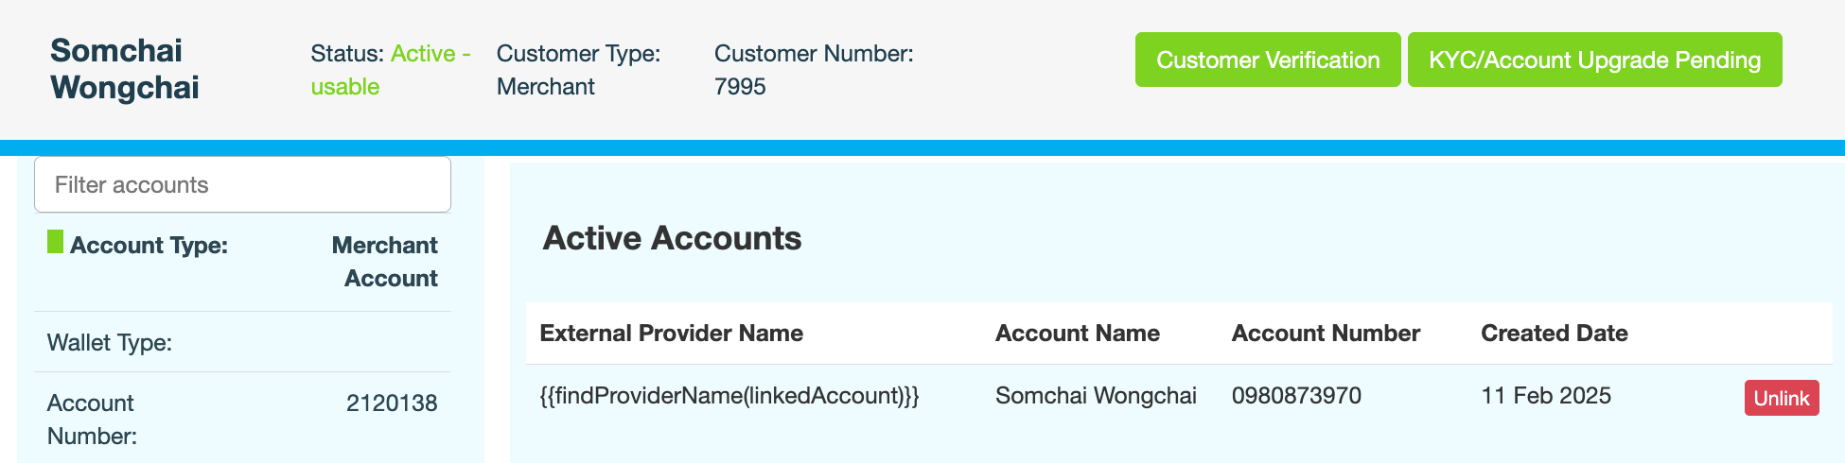The width and height of the screenshot is (1845, 463).
Task: Unlink the Somchai Wongchai linked account
Action: point(1781,398)
